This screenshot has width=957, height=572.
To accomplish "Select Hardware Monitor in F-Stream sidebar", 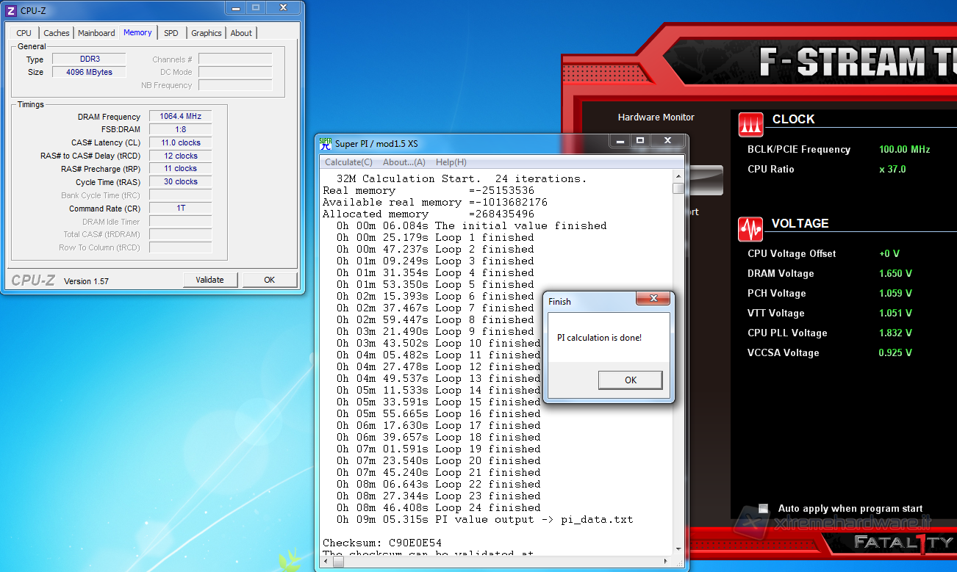I will pos(656,117).
